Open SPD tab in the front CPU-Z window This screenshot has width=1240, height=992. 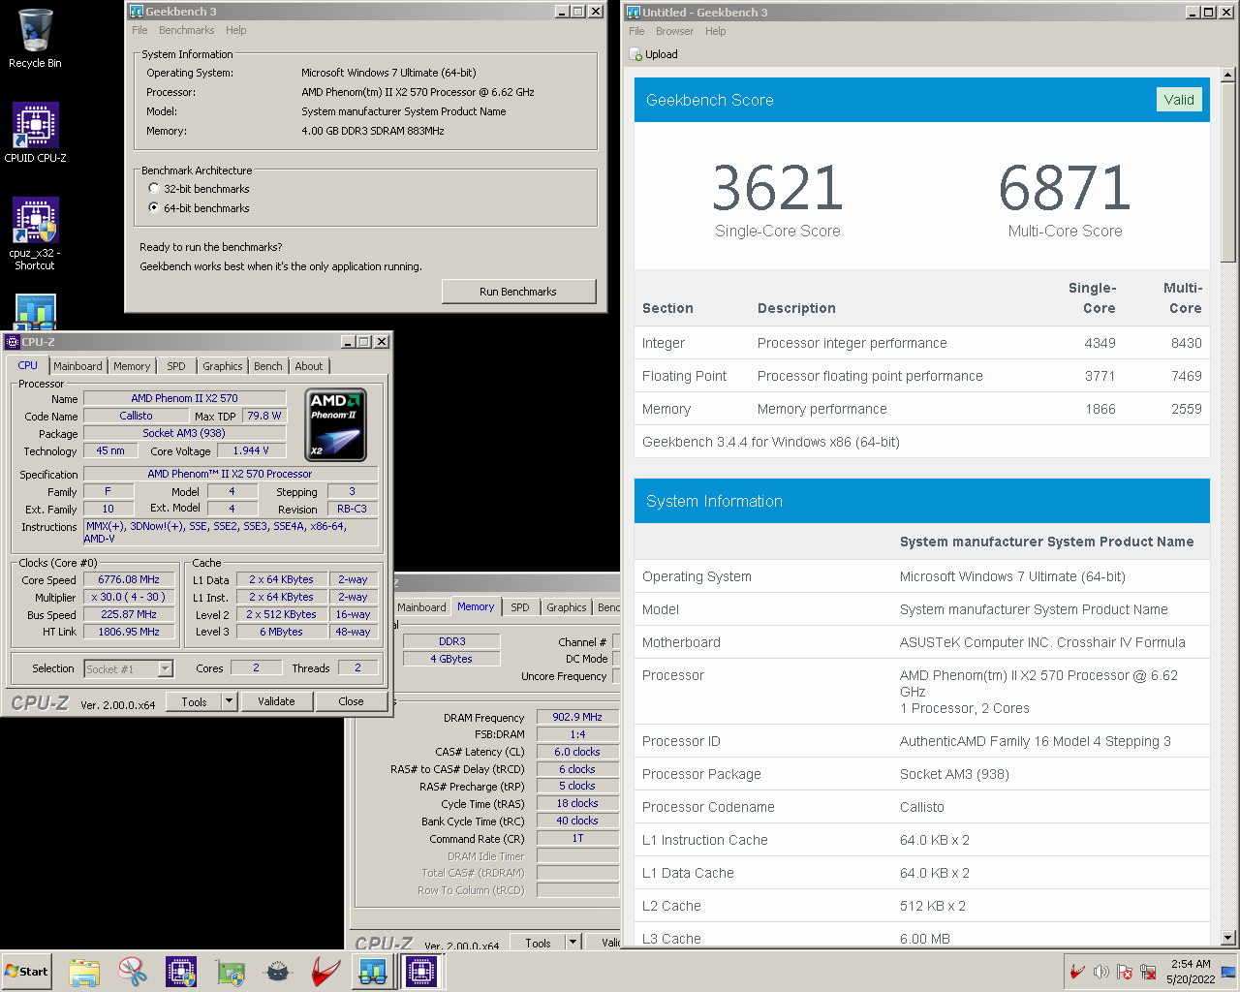coord(175,366)
